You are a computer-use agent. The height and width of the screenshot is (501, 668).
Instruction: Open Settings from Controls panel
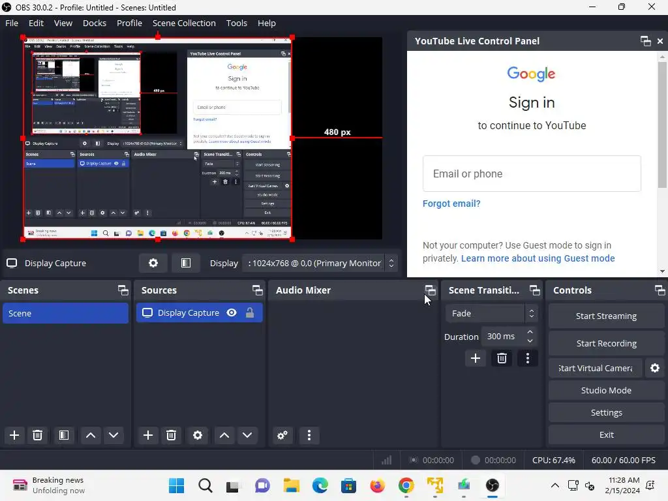(x=606, y=412)
